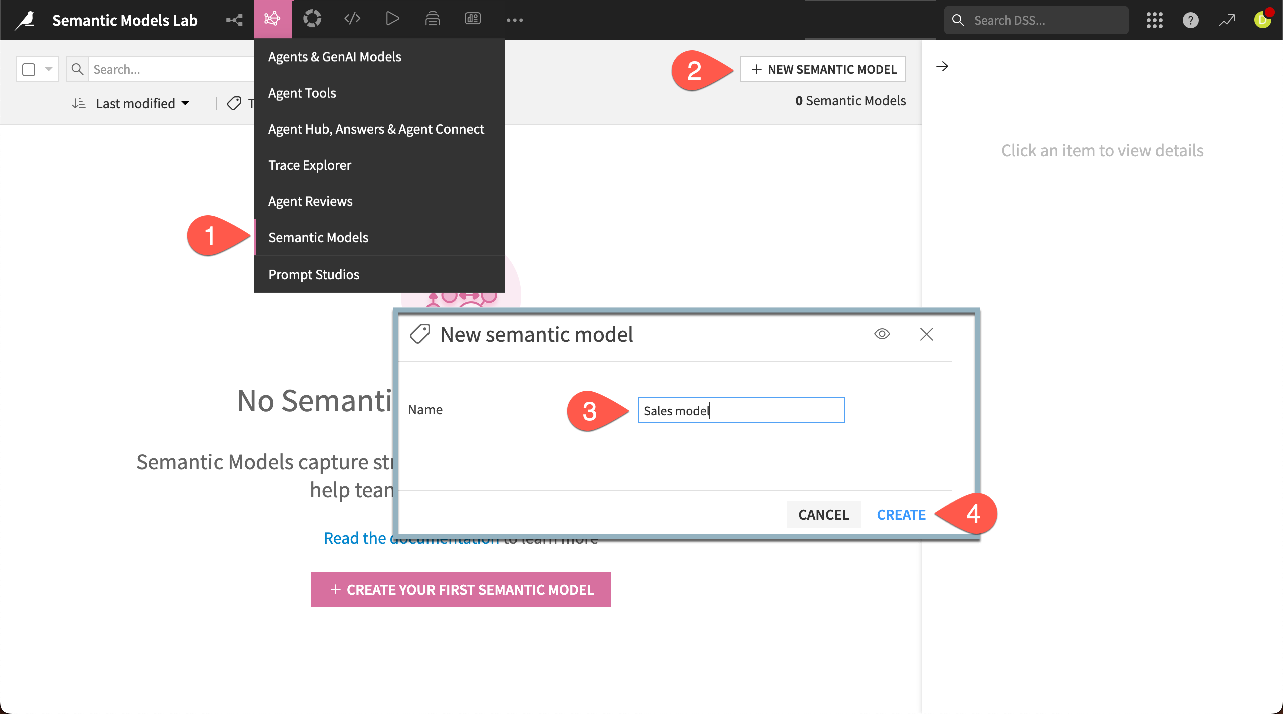Open the help question mark icon

pos(1190,20)
